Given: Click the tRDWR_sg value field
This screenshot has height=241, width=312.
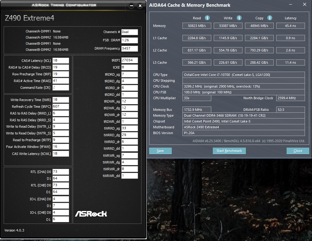Looking at the screenshot, I should [130, 101].
